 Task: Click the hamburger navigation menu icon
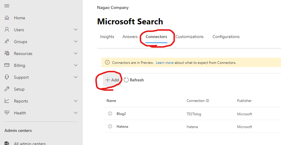7,6
